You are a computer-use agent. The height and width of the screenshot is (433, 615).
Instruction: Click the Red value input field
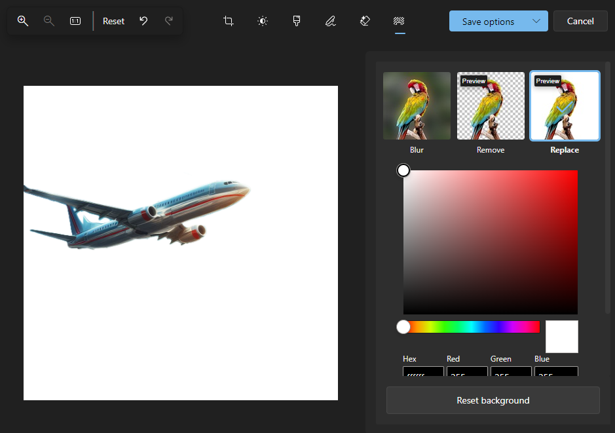(x=467, y=371)
